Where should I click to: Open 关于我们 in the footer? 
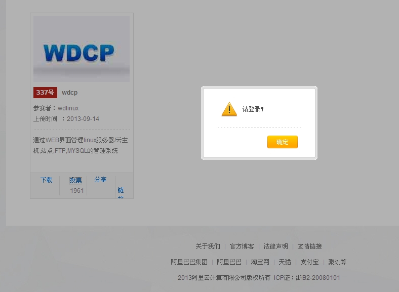coord(208,246)
